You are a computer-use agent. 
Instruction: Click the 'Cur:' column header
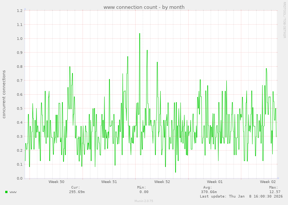[x=76, y=187]
